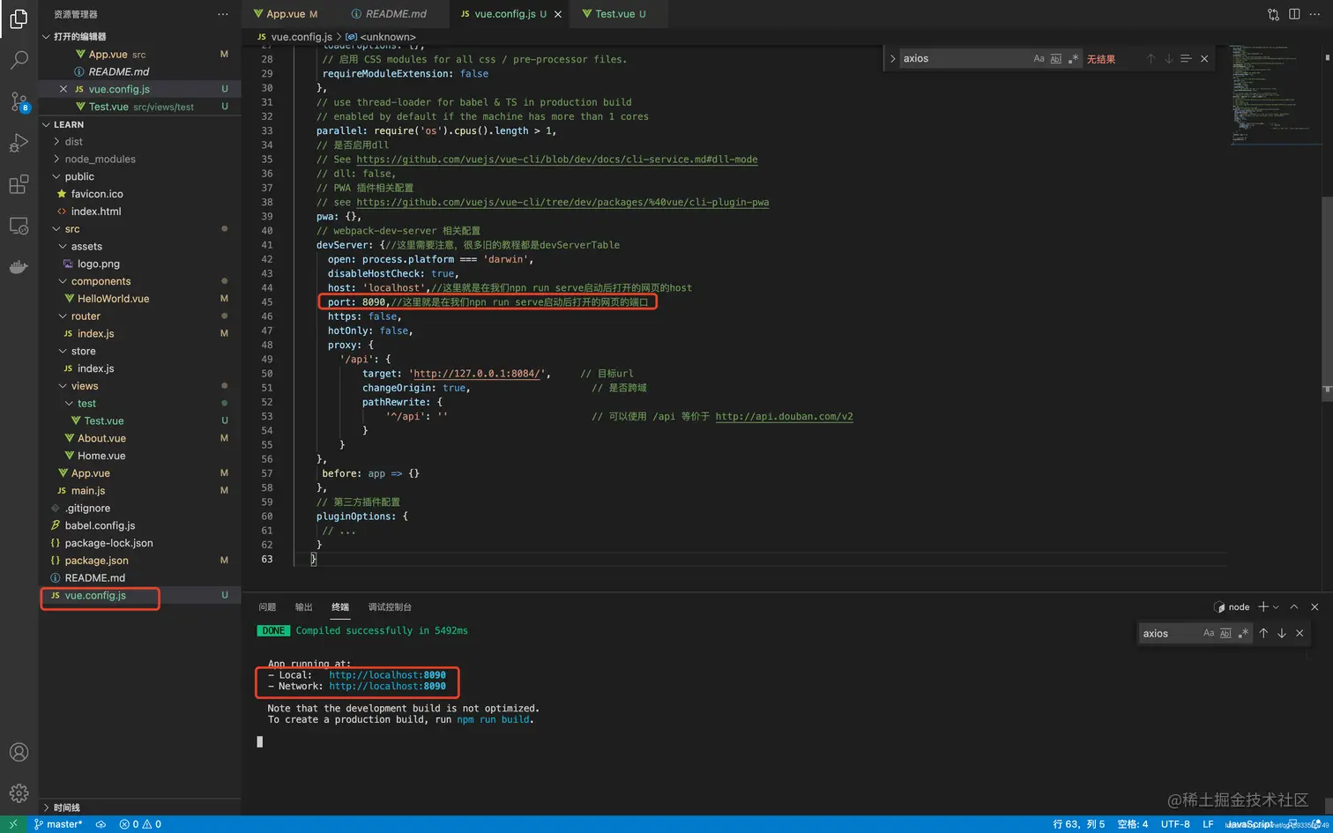Click publish to cloud sync icon

coord(101,824)
